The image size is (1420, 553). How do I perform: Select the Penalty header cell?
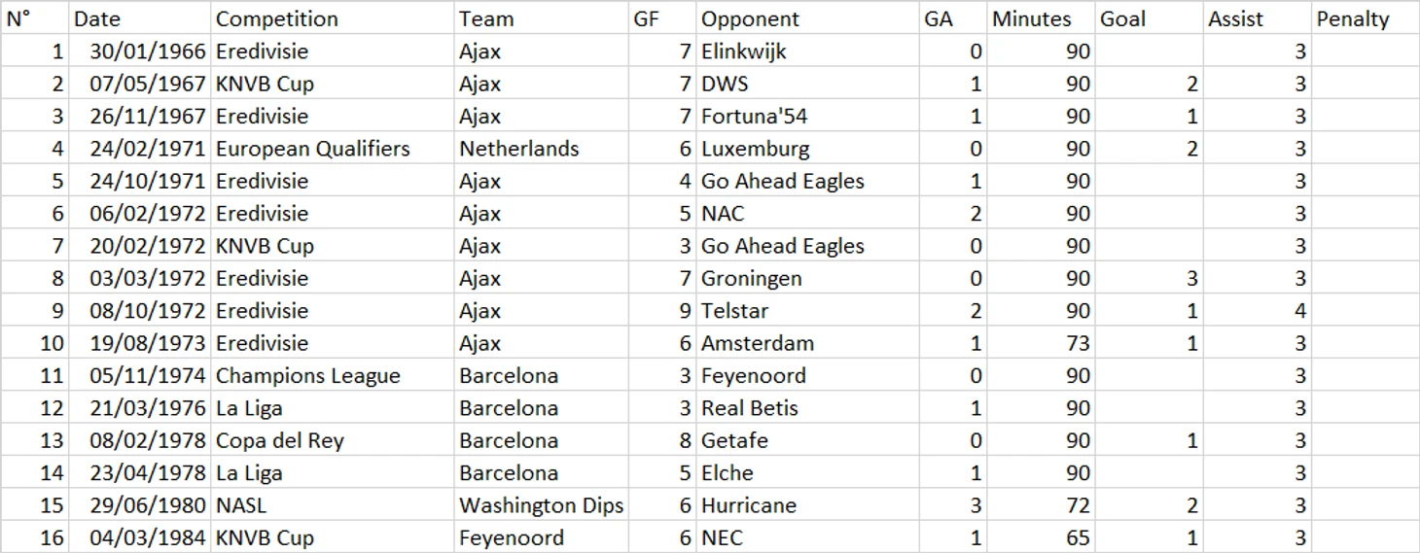(x=1365, y=18)
